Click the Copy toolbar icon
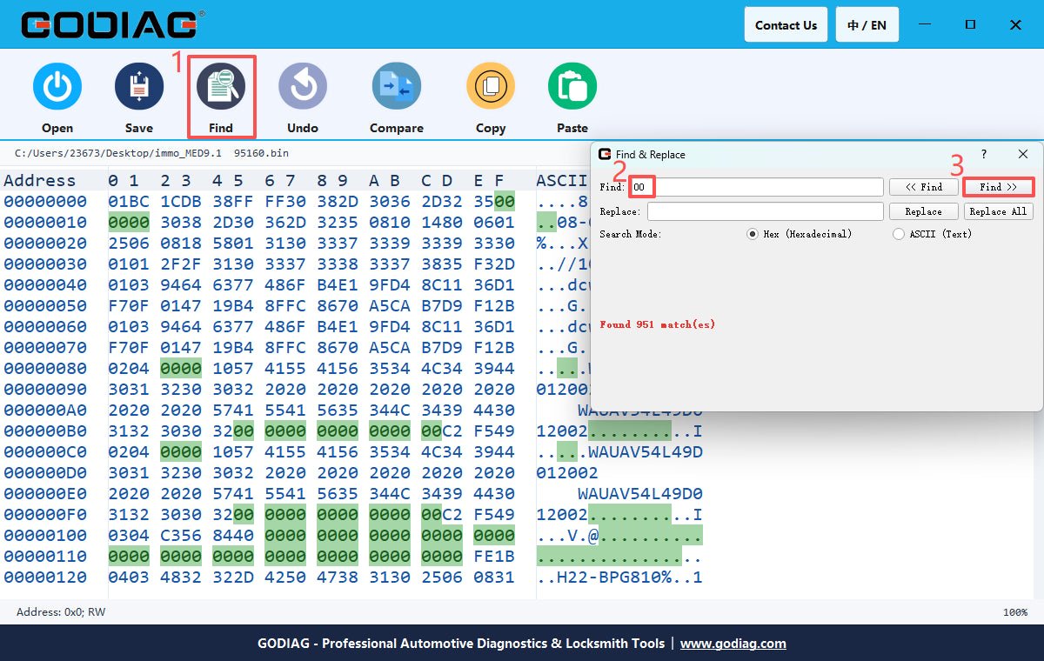The height and width of the screenshot is (661, 1044). click(491, 87)
